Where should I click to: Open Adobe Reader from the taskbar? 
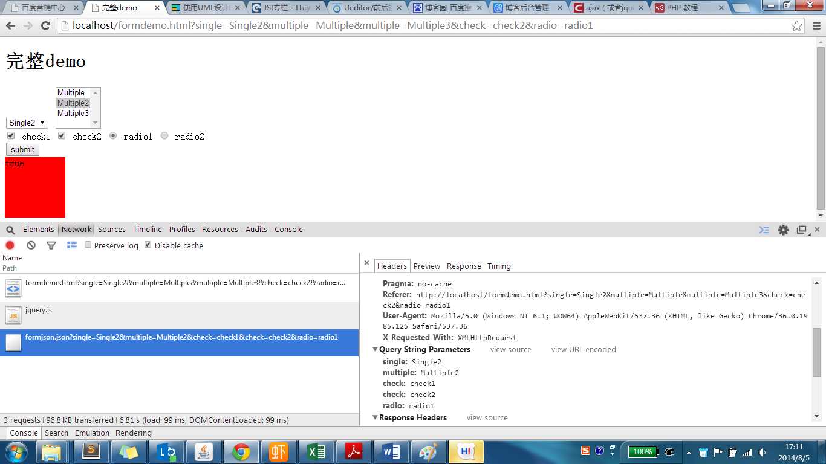353,451
